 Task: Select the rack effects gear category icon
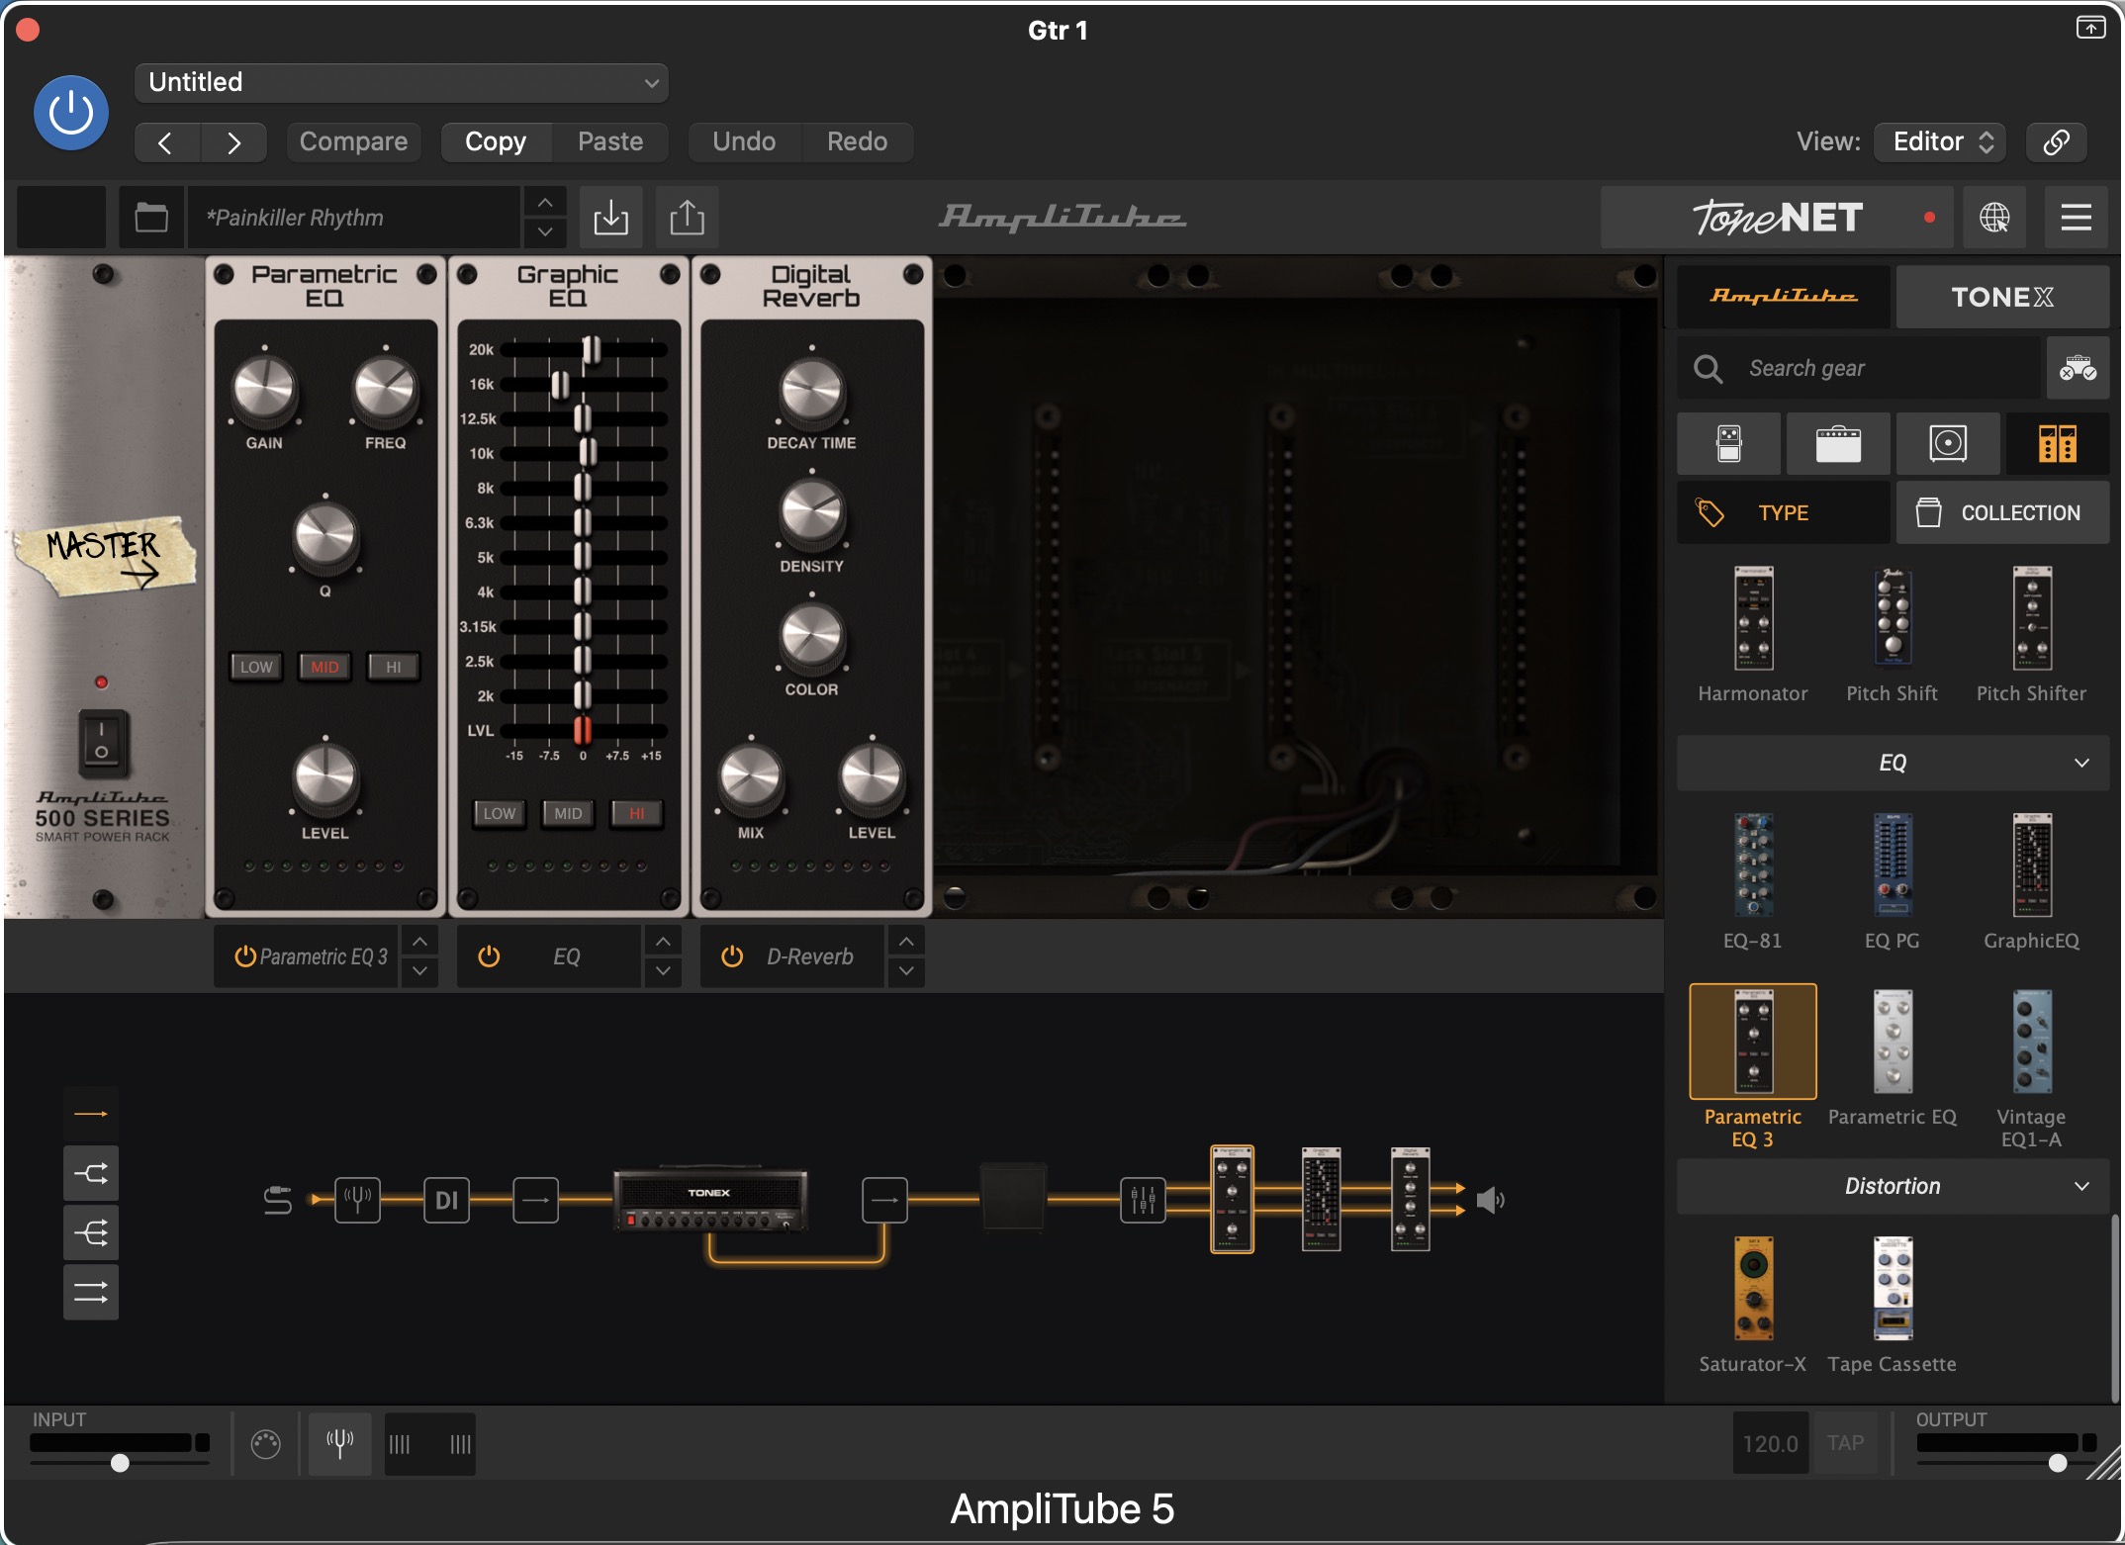(x=2057, y=444)
